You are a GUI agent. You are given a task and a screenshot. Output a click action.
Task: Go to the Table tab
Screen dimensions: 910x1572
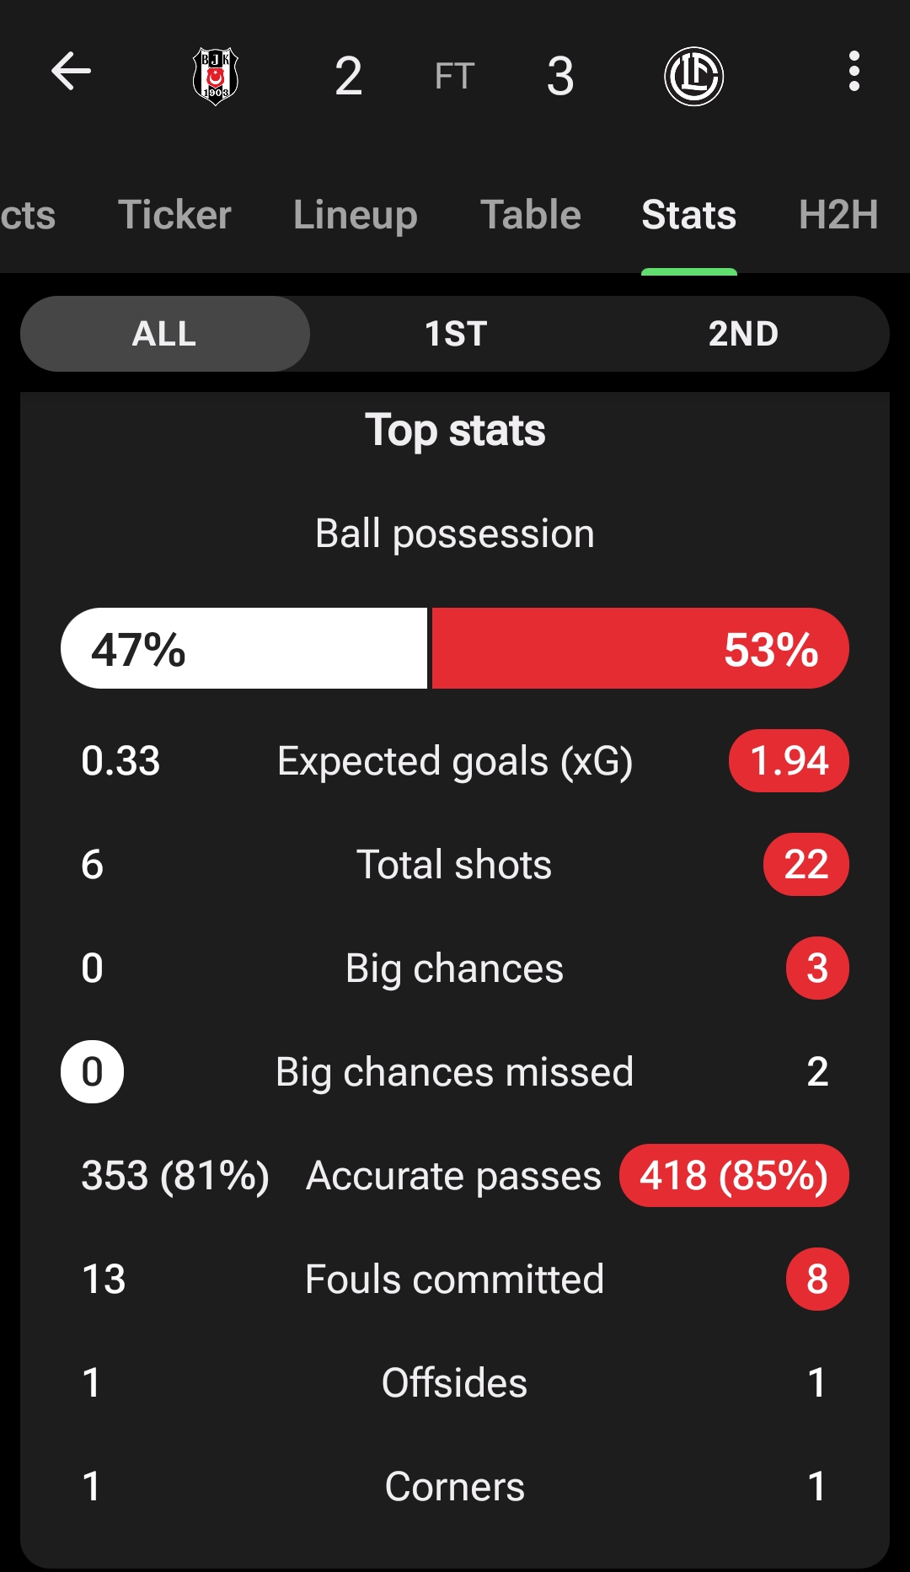coord(531,215)
